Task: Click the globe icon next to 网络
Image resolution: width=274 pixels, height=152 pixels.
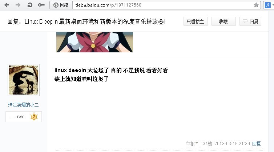Action: [x=56, y=5]
